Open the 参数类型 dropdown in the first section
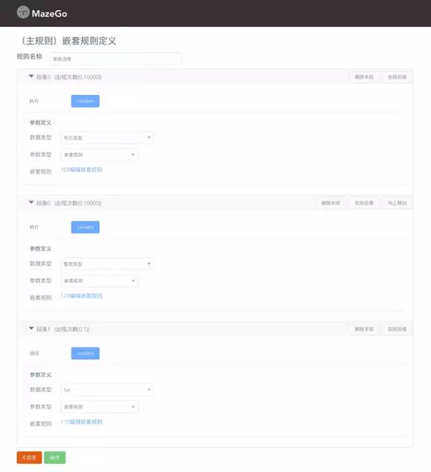 (99, 155)
